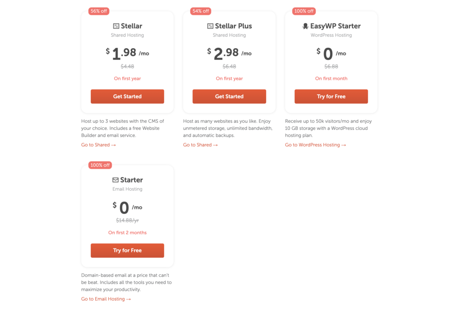Click EasyWP Starter 100% off badge

304,11
